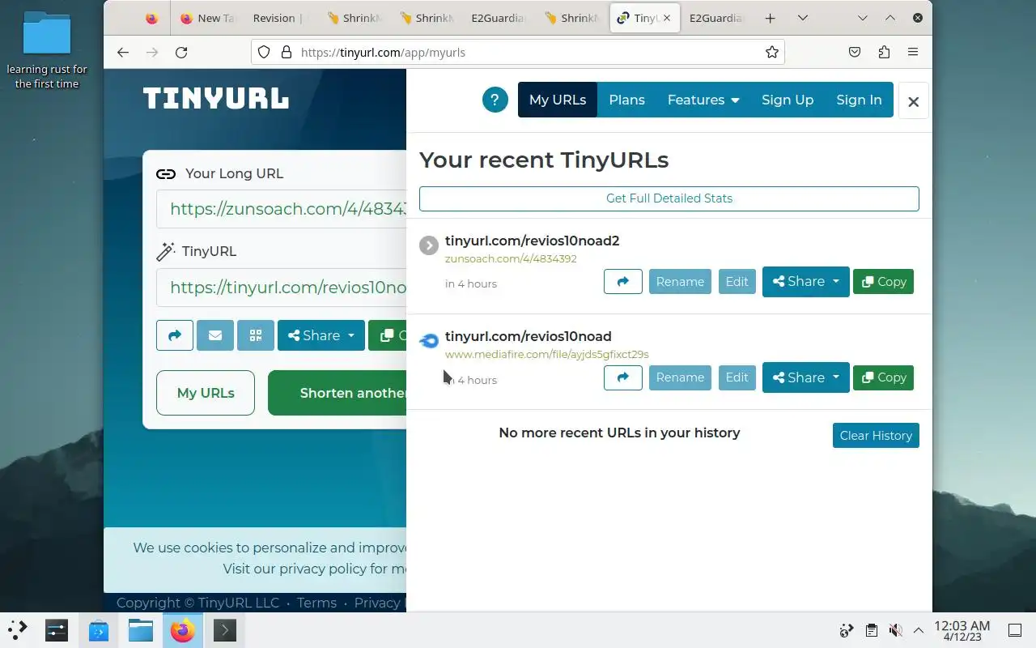Switch to the New Tab browser tab
1036x648 pixels.
coord(206,18)
